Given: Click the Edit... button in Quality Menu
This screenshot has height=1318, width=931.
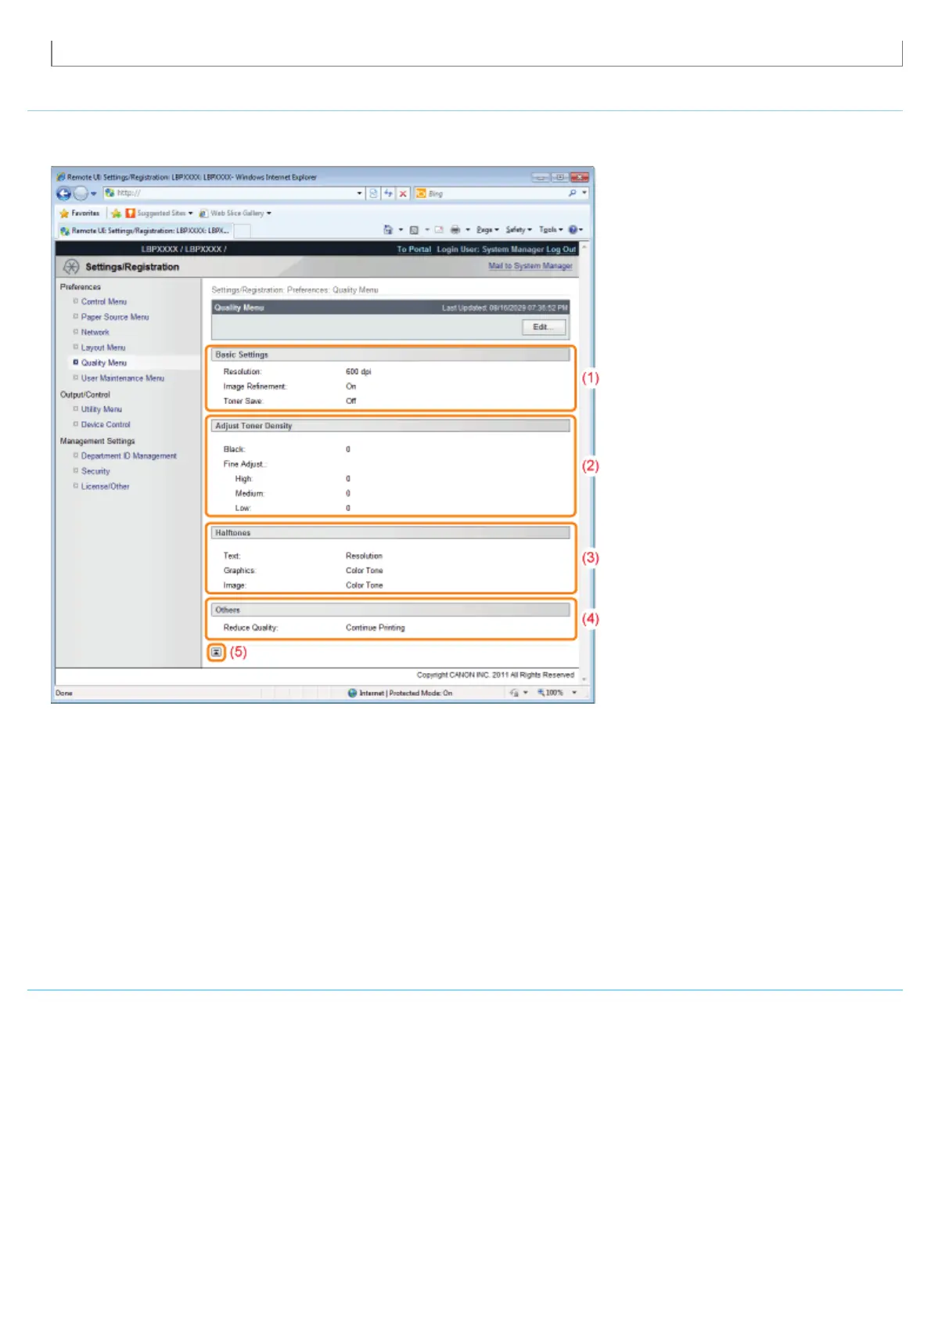Looking at the screenshot, I should [544, 327].
